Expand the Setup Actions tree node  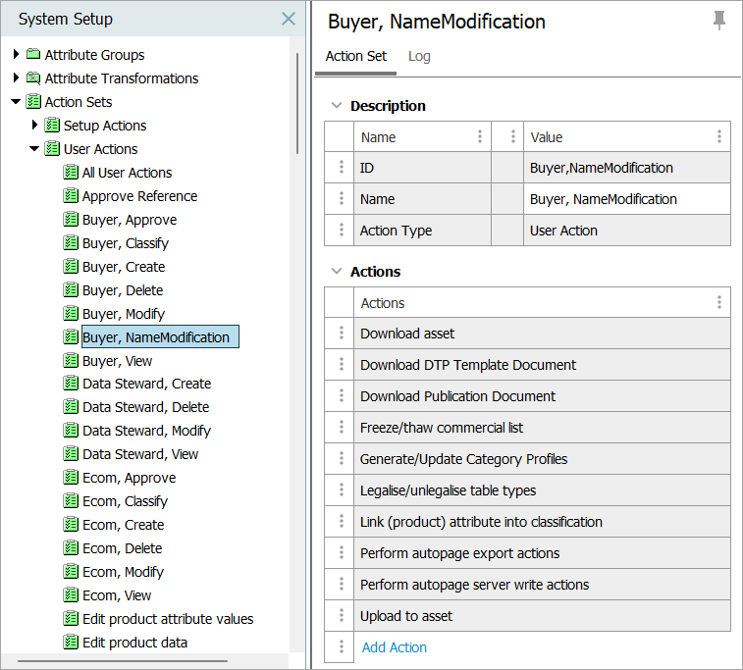pos(35,126)
